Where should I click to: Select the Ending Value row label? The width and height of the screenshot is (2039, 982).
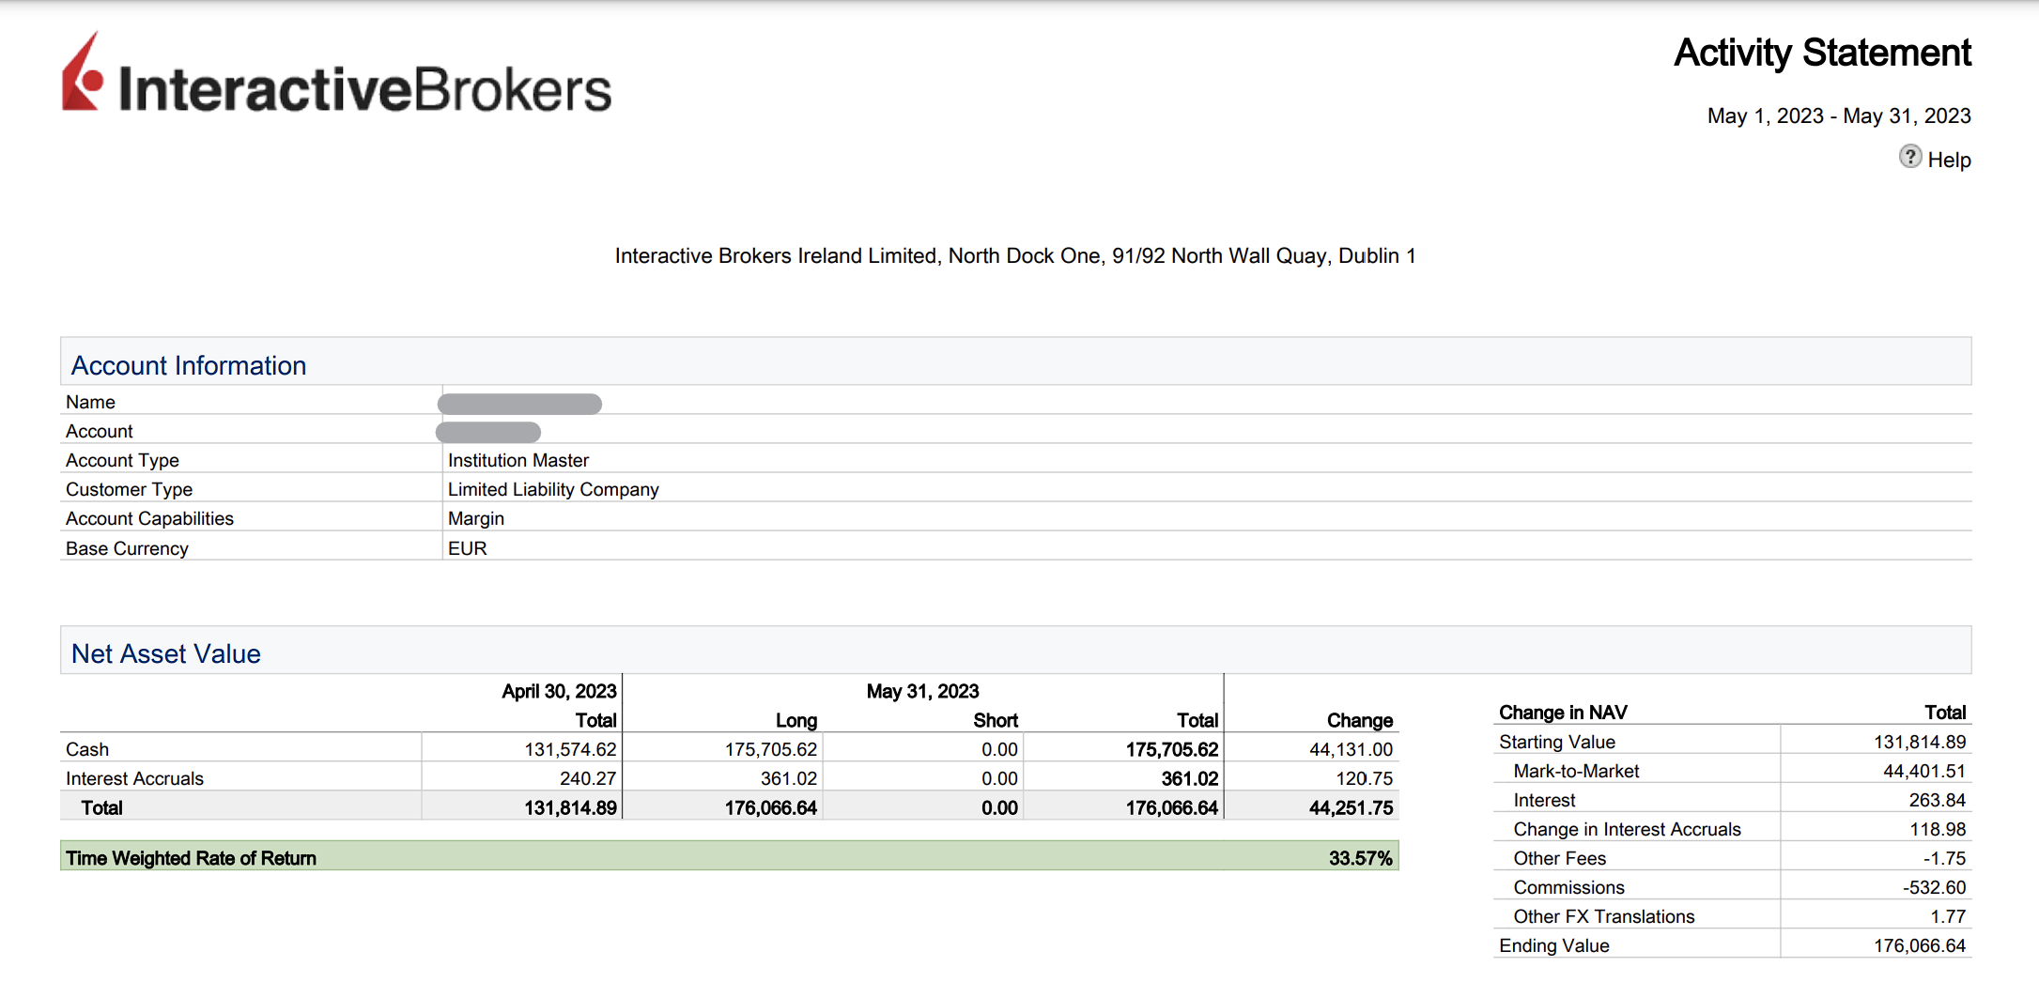point(1553,945)
